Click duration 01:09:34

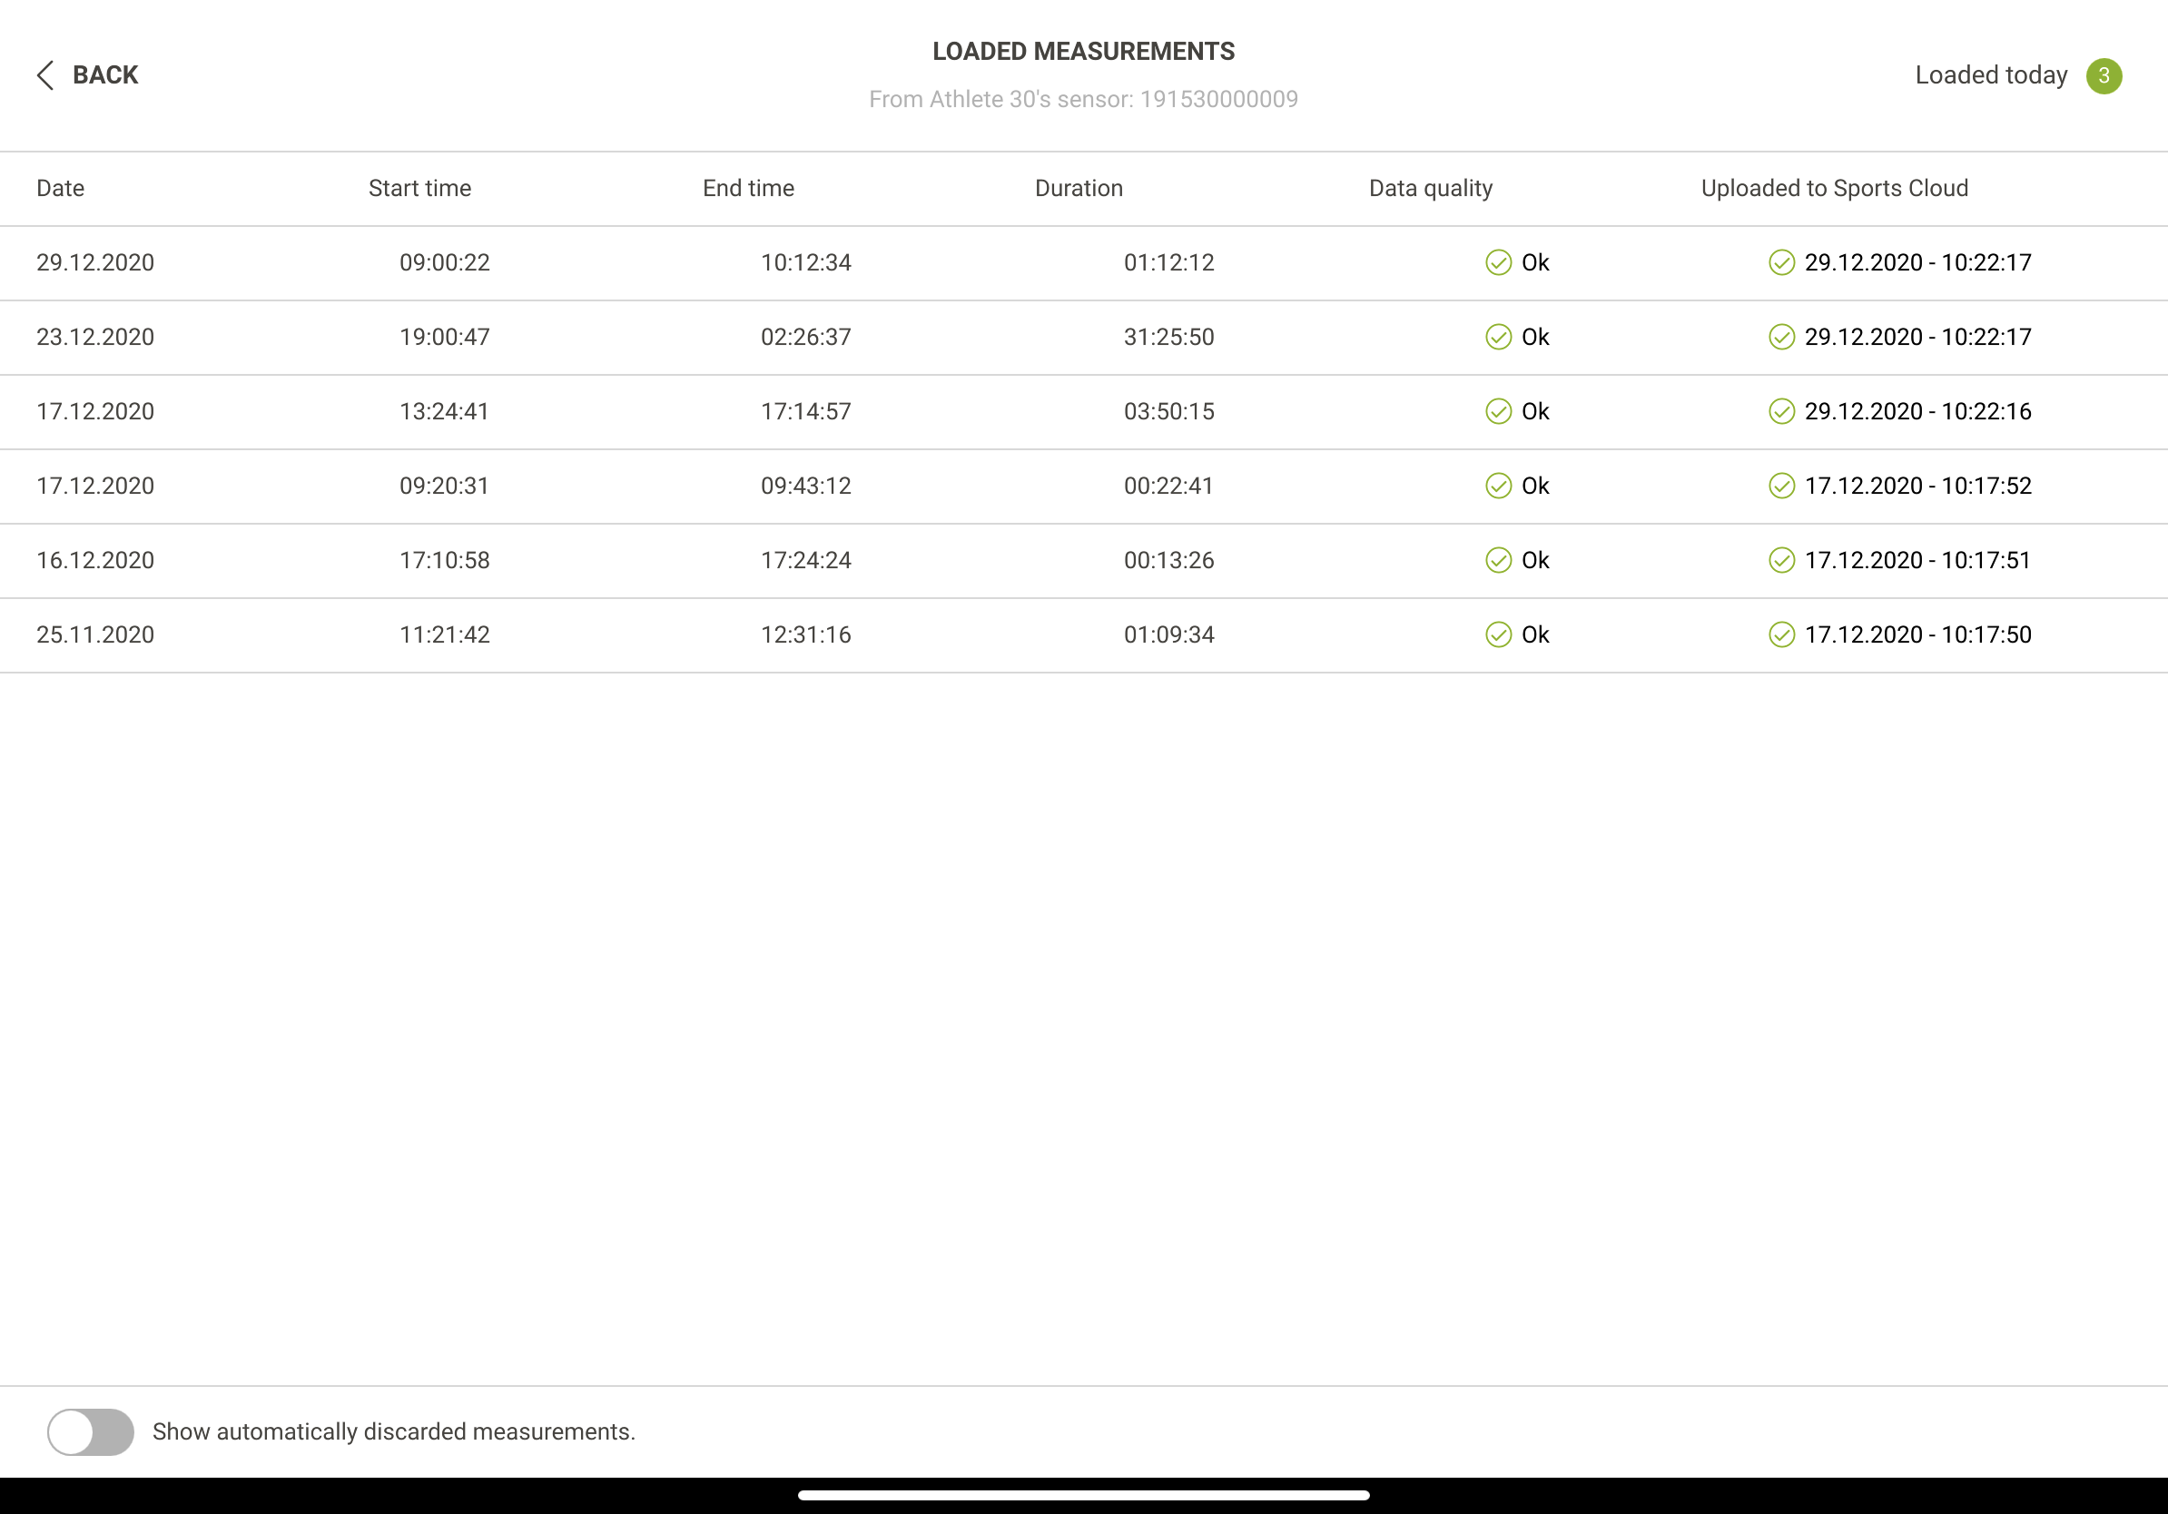point(1169,635)
